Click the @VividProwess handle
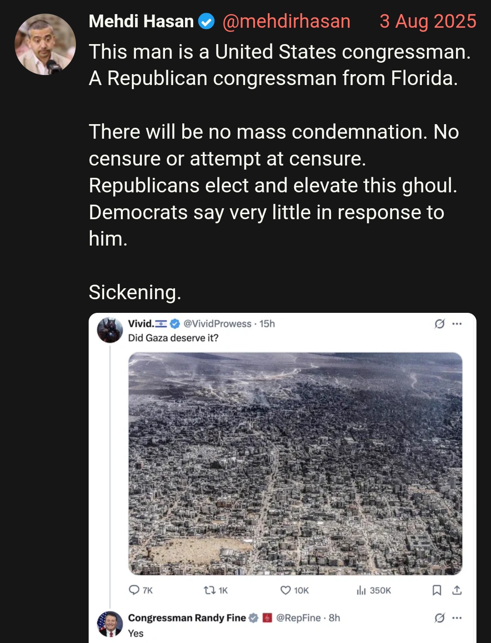The image size is (491, 643). pos(217,324)
